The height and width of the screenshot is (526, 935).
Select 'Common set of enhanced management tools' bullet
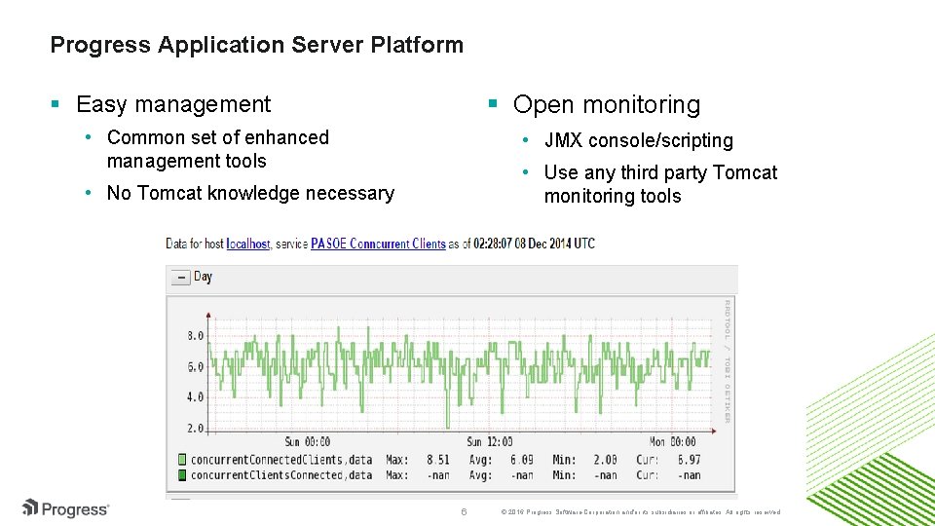217,149
